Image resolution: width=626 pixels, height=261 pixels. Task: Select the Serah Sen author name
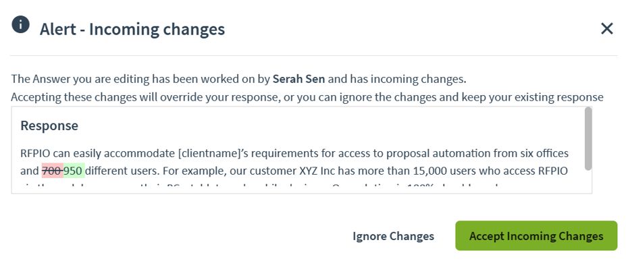pos(299,79)
